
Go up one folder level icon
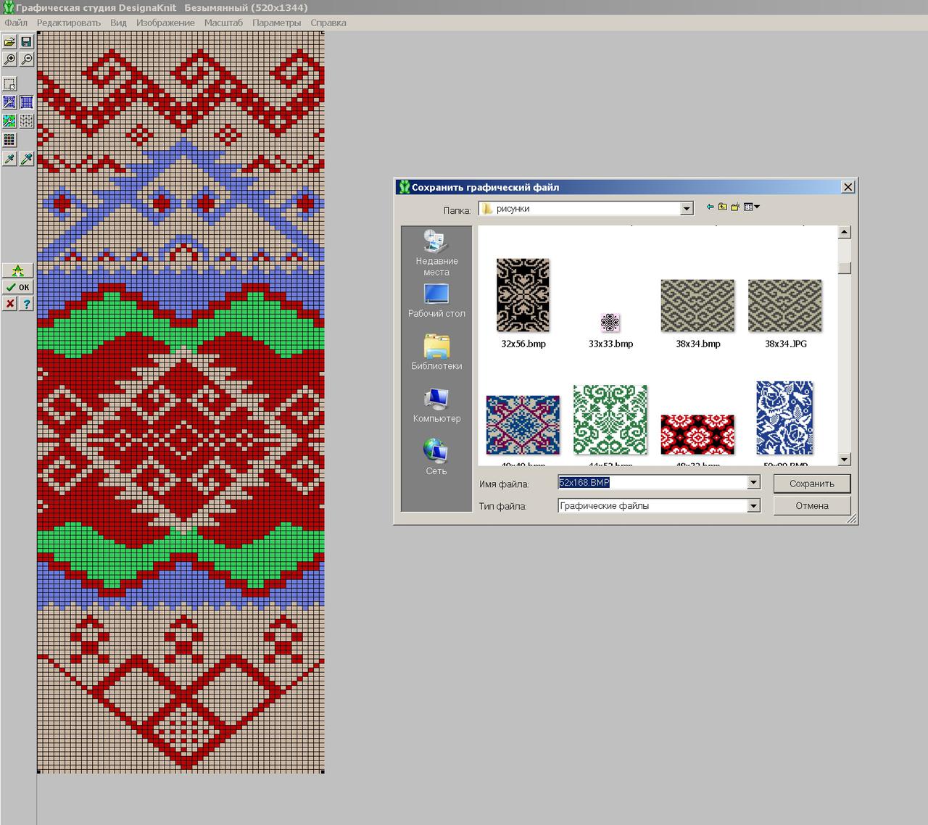[722, 207]
